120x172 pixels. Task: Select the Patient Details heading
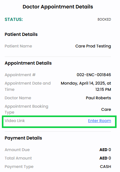[x=21, y=34]
